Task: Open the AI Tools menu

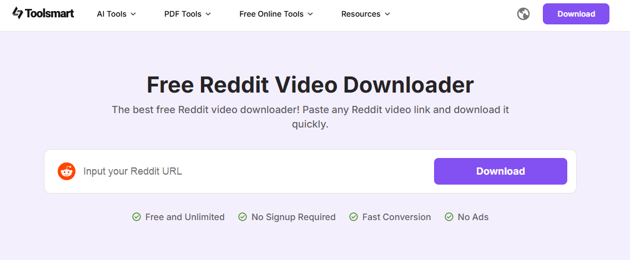Action: (117, 14)
